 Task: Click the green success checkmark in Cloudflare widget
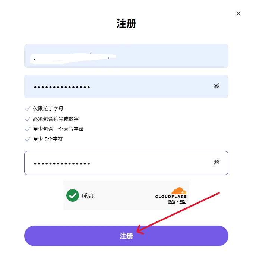click(x=73, y=195)
